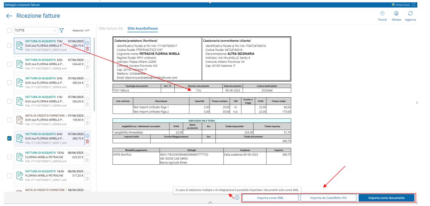
Task: Show info for invoice 2/IU
Action: tap(87, 80)
